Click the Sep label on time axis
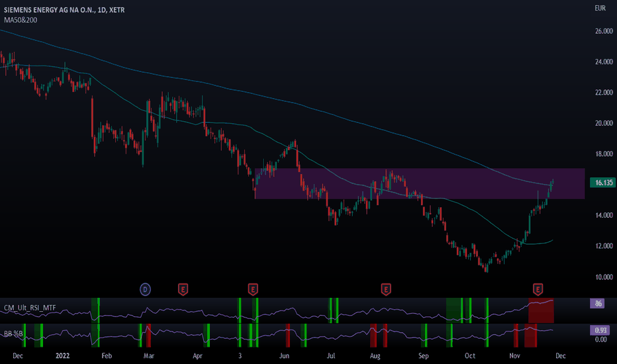 424,356
